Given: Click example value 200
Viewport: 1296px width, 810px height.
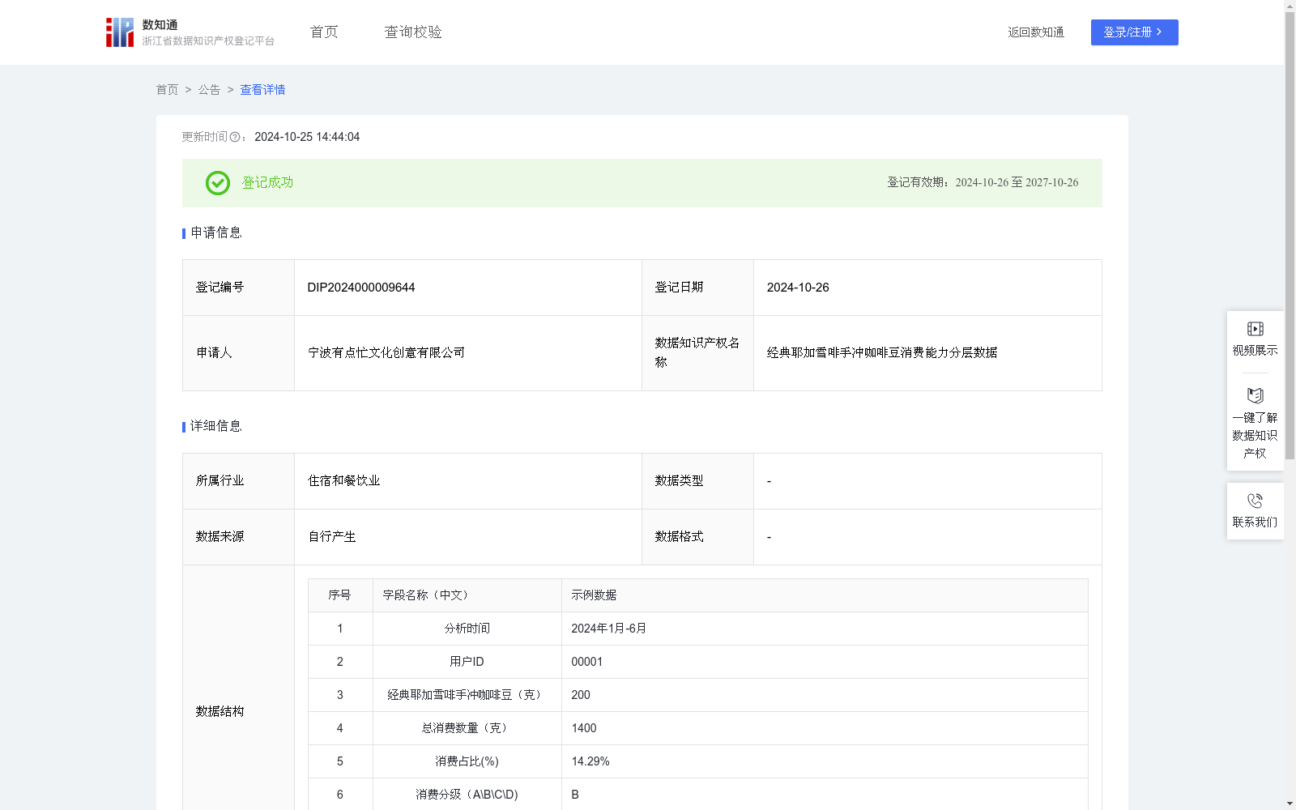Looking at the screenshot, I should [x=581, y=695].
